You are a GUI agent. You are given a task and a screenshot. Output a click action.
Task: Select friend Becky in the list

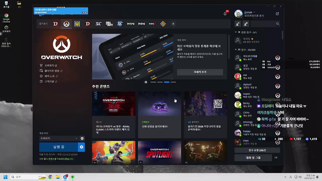point(257,105)
